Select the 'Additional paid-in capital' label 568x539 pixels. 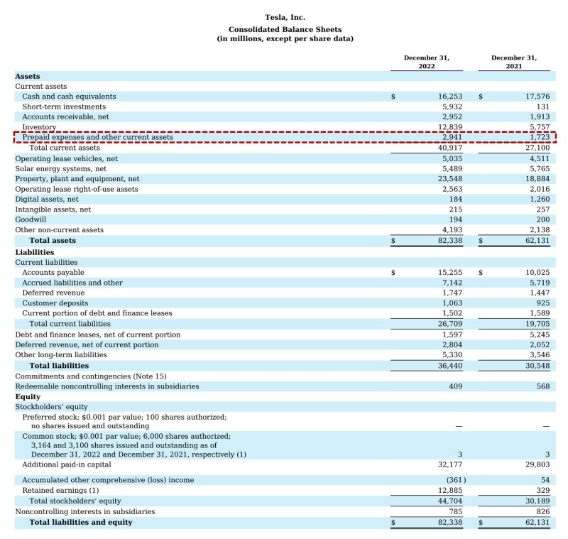click(67, 464)
